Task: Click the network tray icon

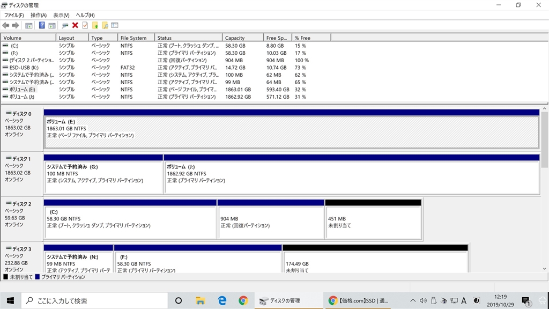Action: pyautogui.click(x=454, y=300)
